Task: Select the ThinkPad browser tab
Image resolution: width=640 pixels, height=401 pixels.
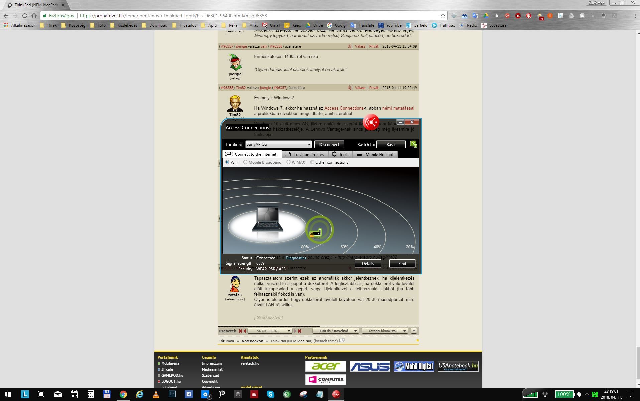Action: (36, 5)
